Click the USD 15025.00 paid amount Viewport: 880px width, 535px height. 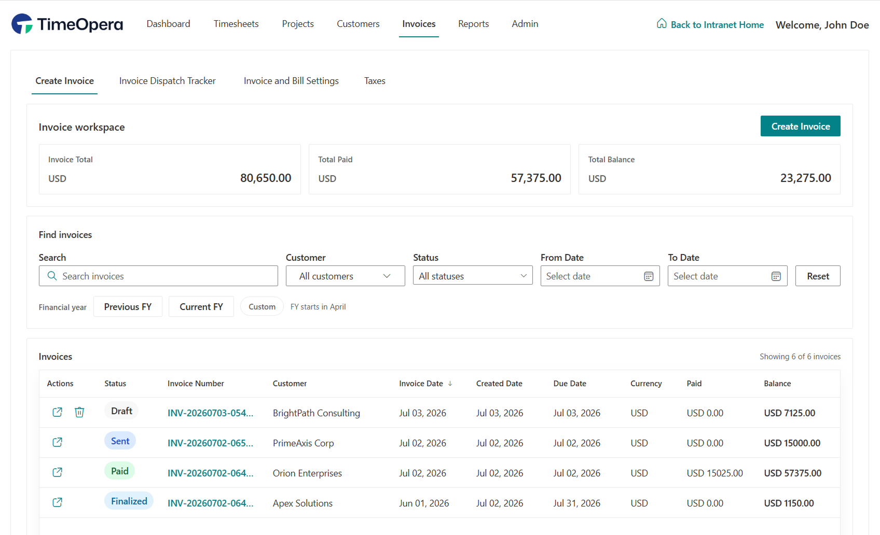coord(714,473)
